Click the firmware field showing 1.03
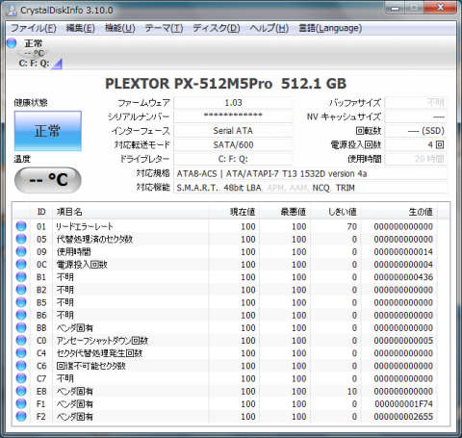The image size is (462, 438). pyautogui.click(x=233, y=103)
